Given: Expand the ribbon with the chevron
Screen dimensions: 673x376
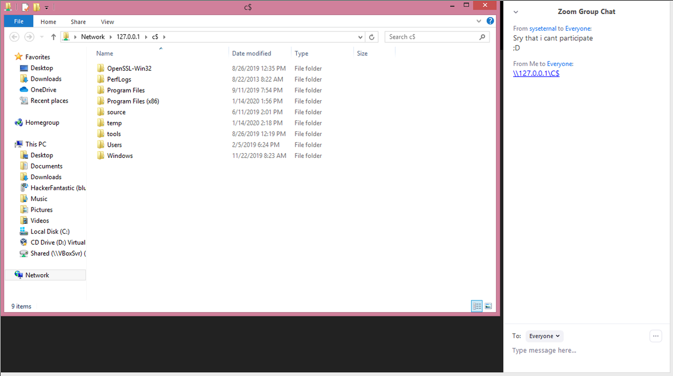Looking at the screenshot, I should point(478,21).
